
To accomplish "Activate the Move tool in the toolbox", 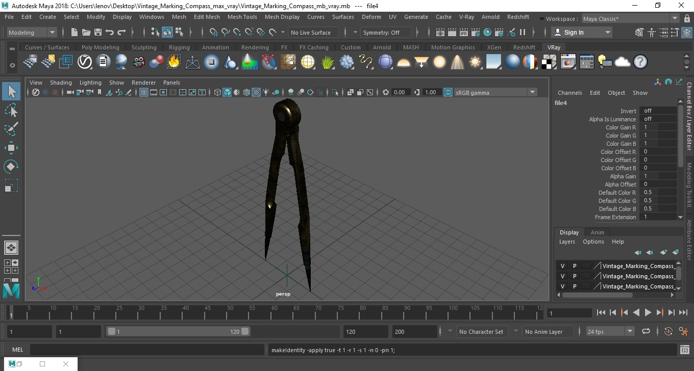I will coord(11,148).
